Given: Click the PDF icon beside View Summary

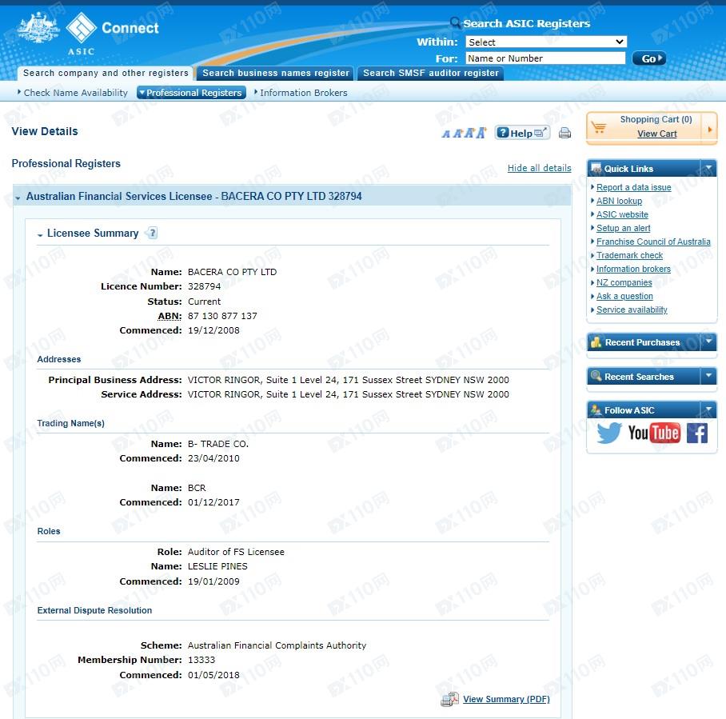Looking at the screenshot, I should (449, 700).
